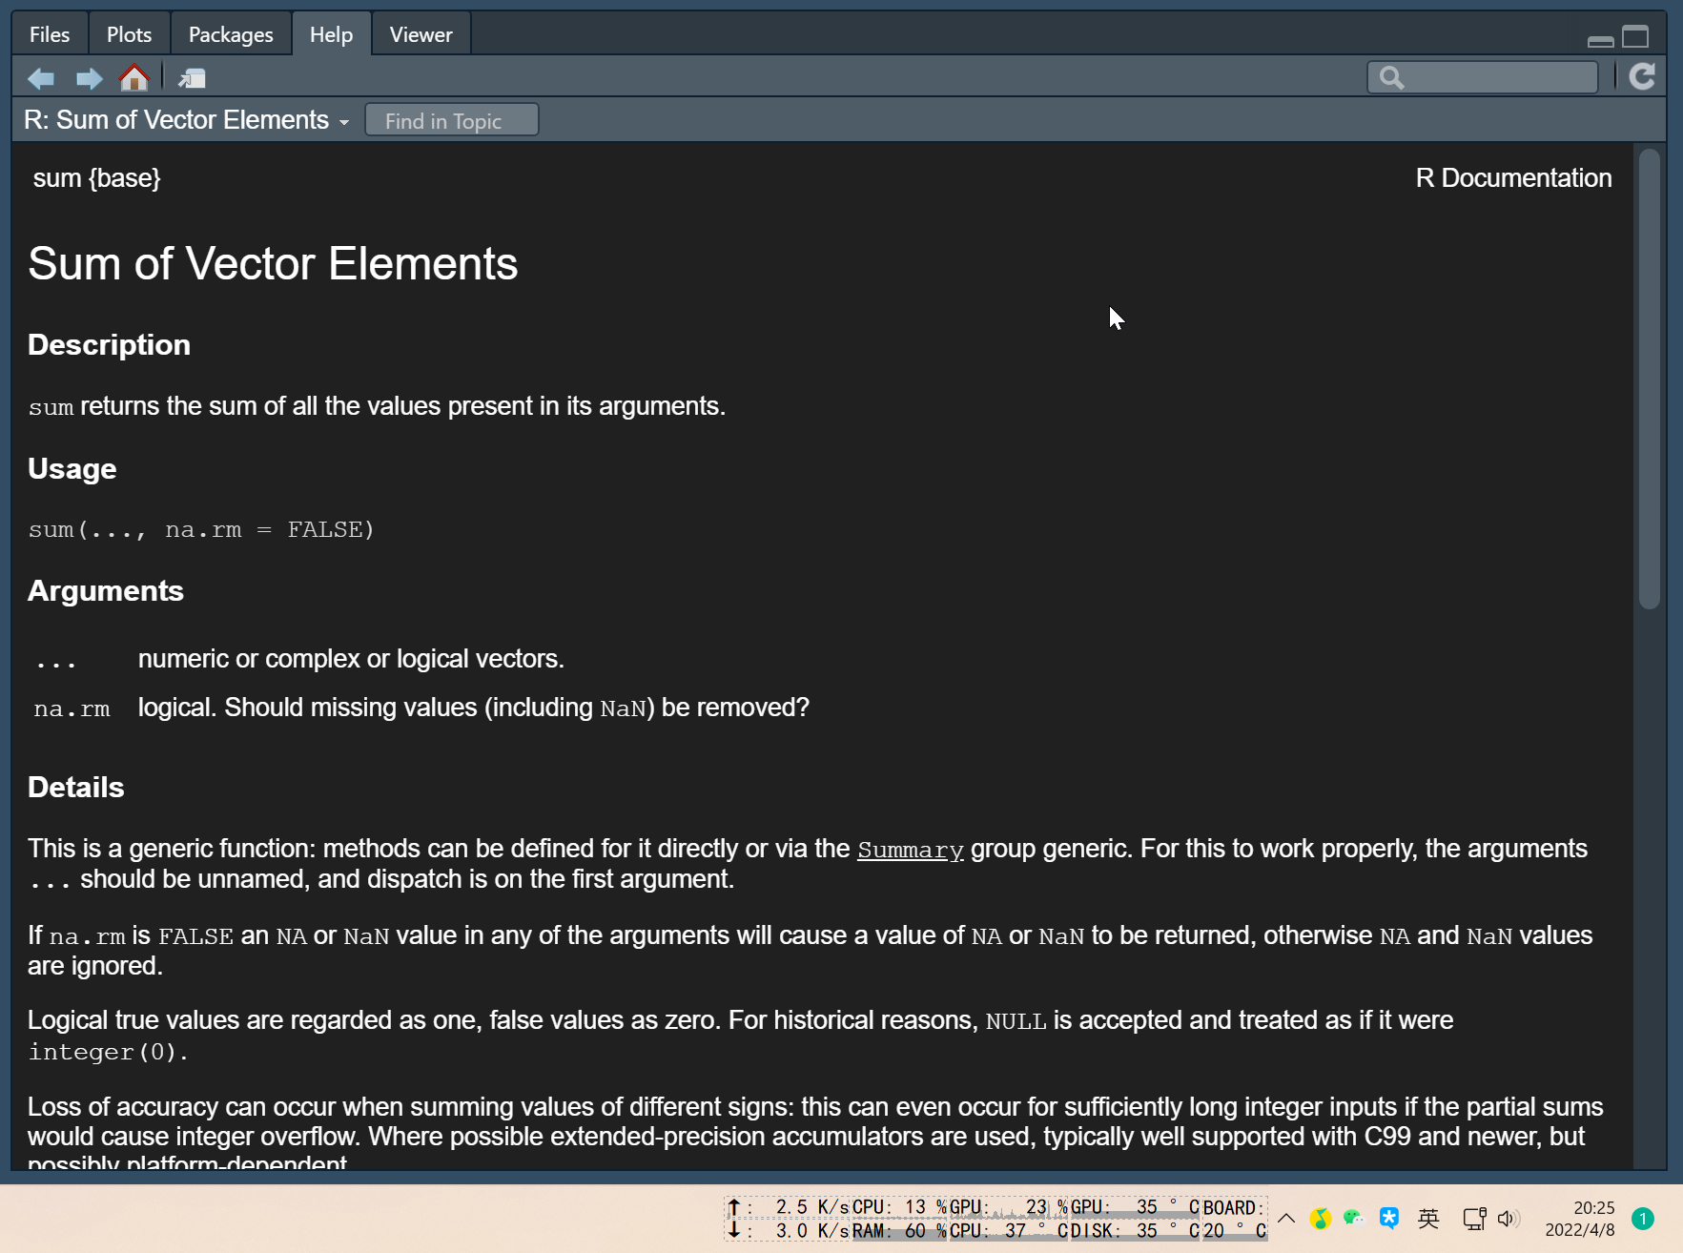The image size is (1683, 1253).
Task: Click the help page vertical scrollbar thumb
Action: tap(1650, 379)
